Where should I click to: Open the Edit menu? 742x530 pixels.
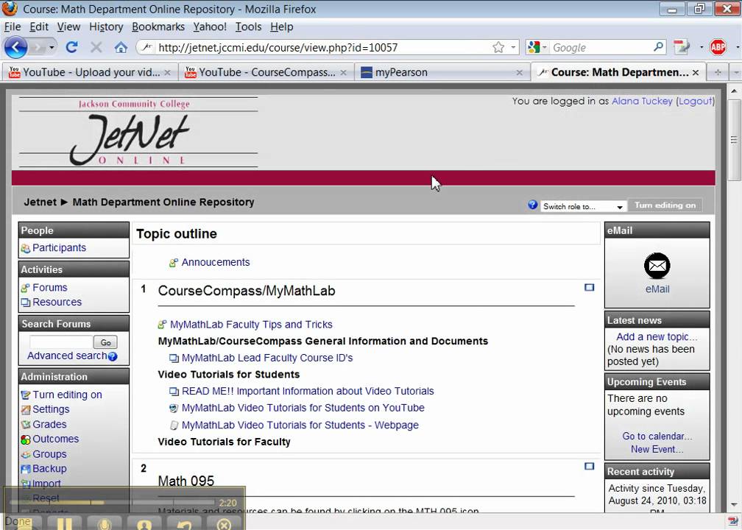pos(39,27)
